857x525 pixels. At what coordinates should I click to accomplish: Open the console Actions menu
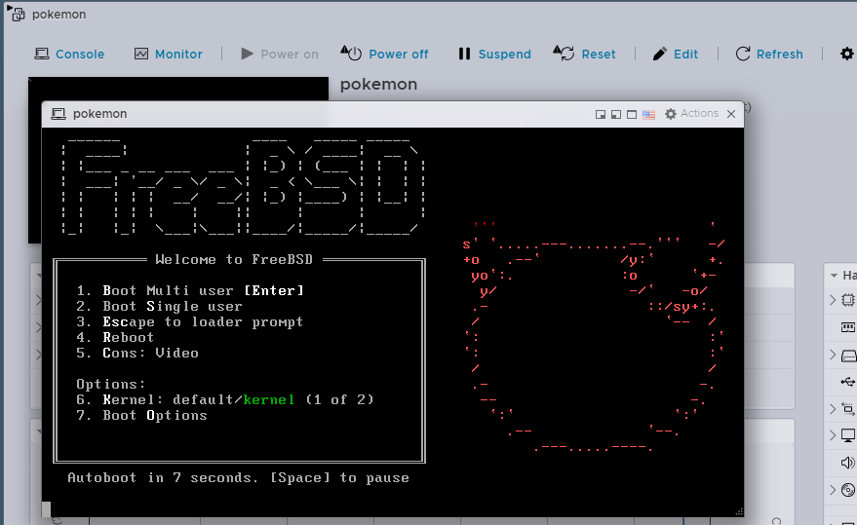pos(691,114)
